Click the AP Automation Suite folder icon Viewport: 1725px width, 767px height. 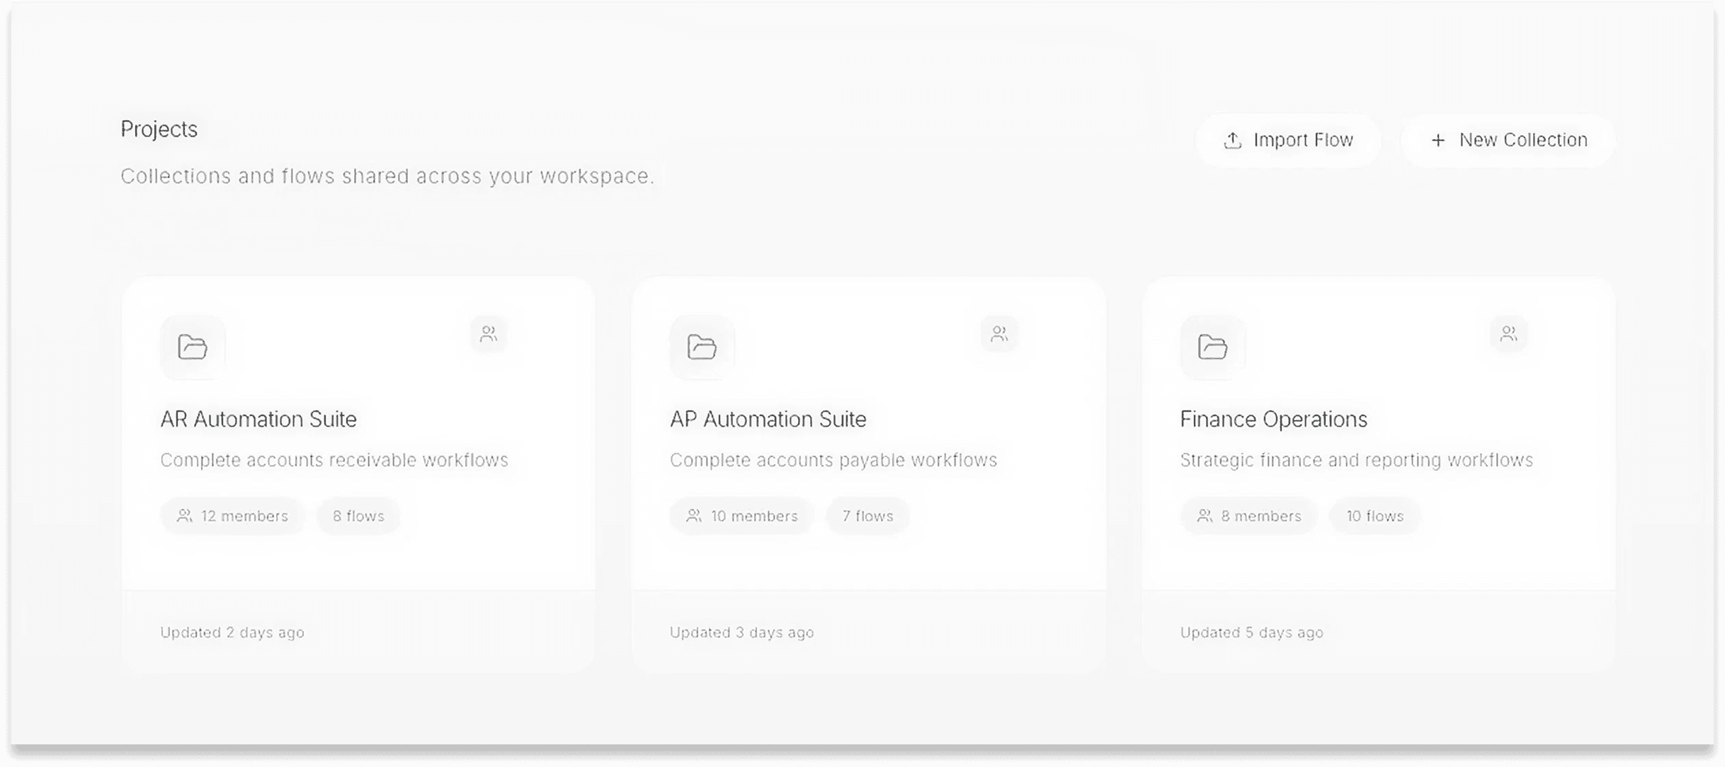702,347
